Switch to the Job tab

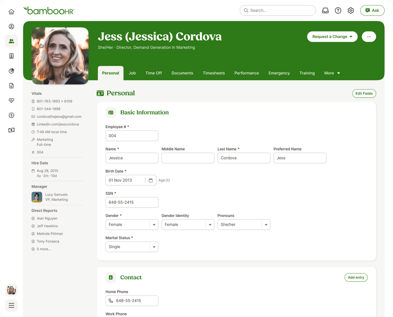point(132,73)
